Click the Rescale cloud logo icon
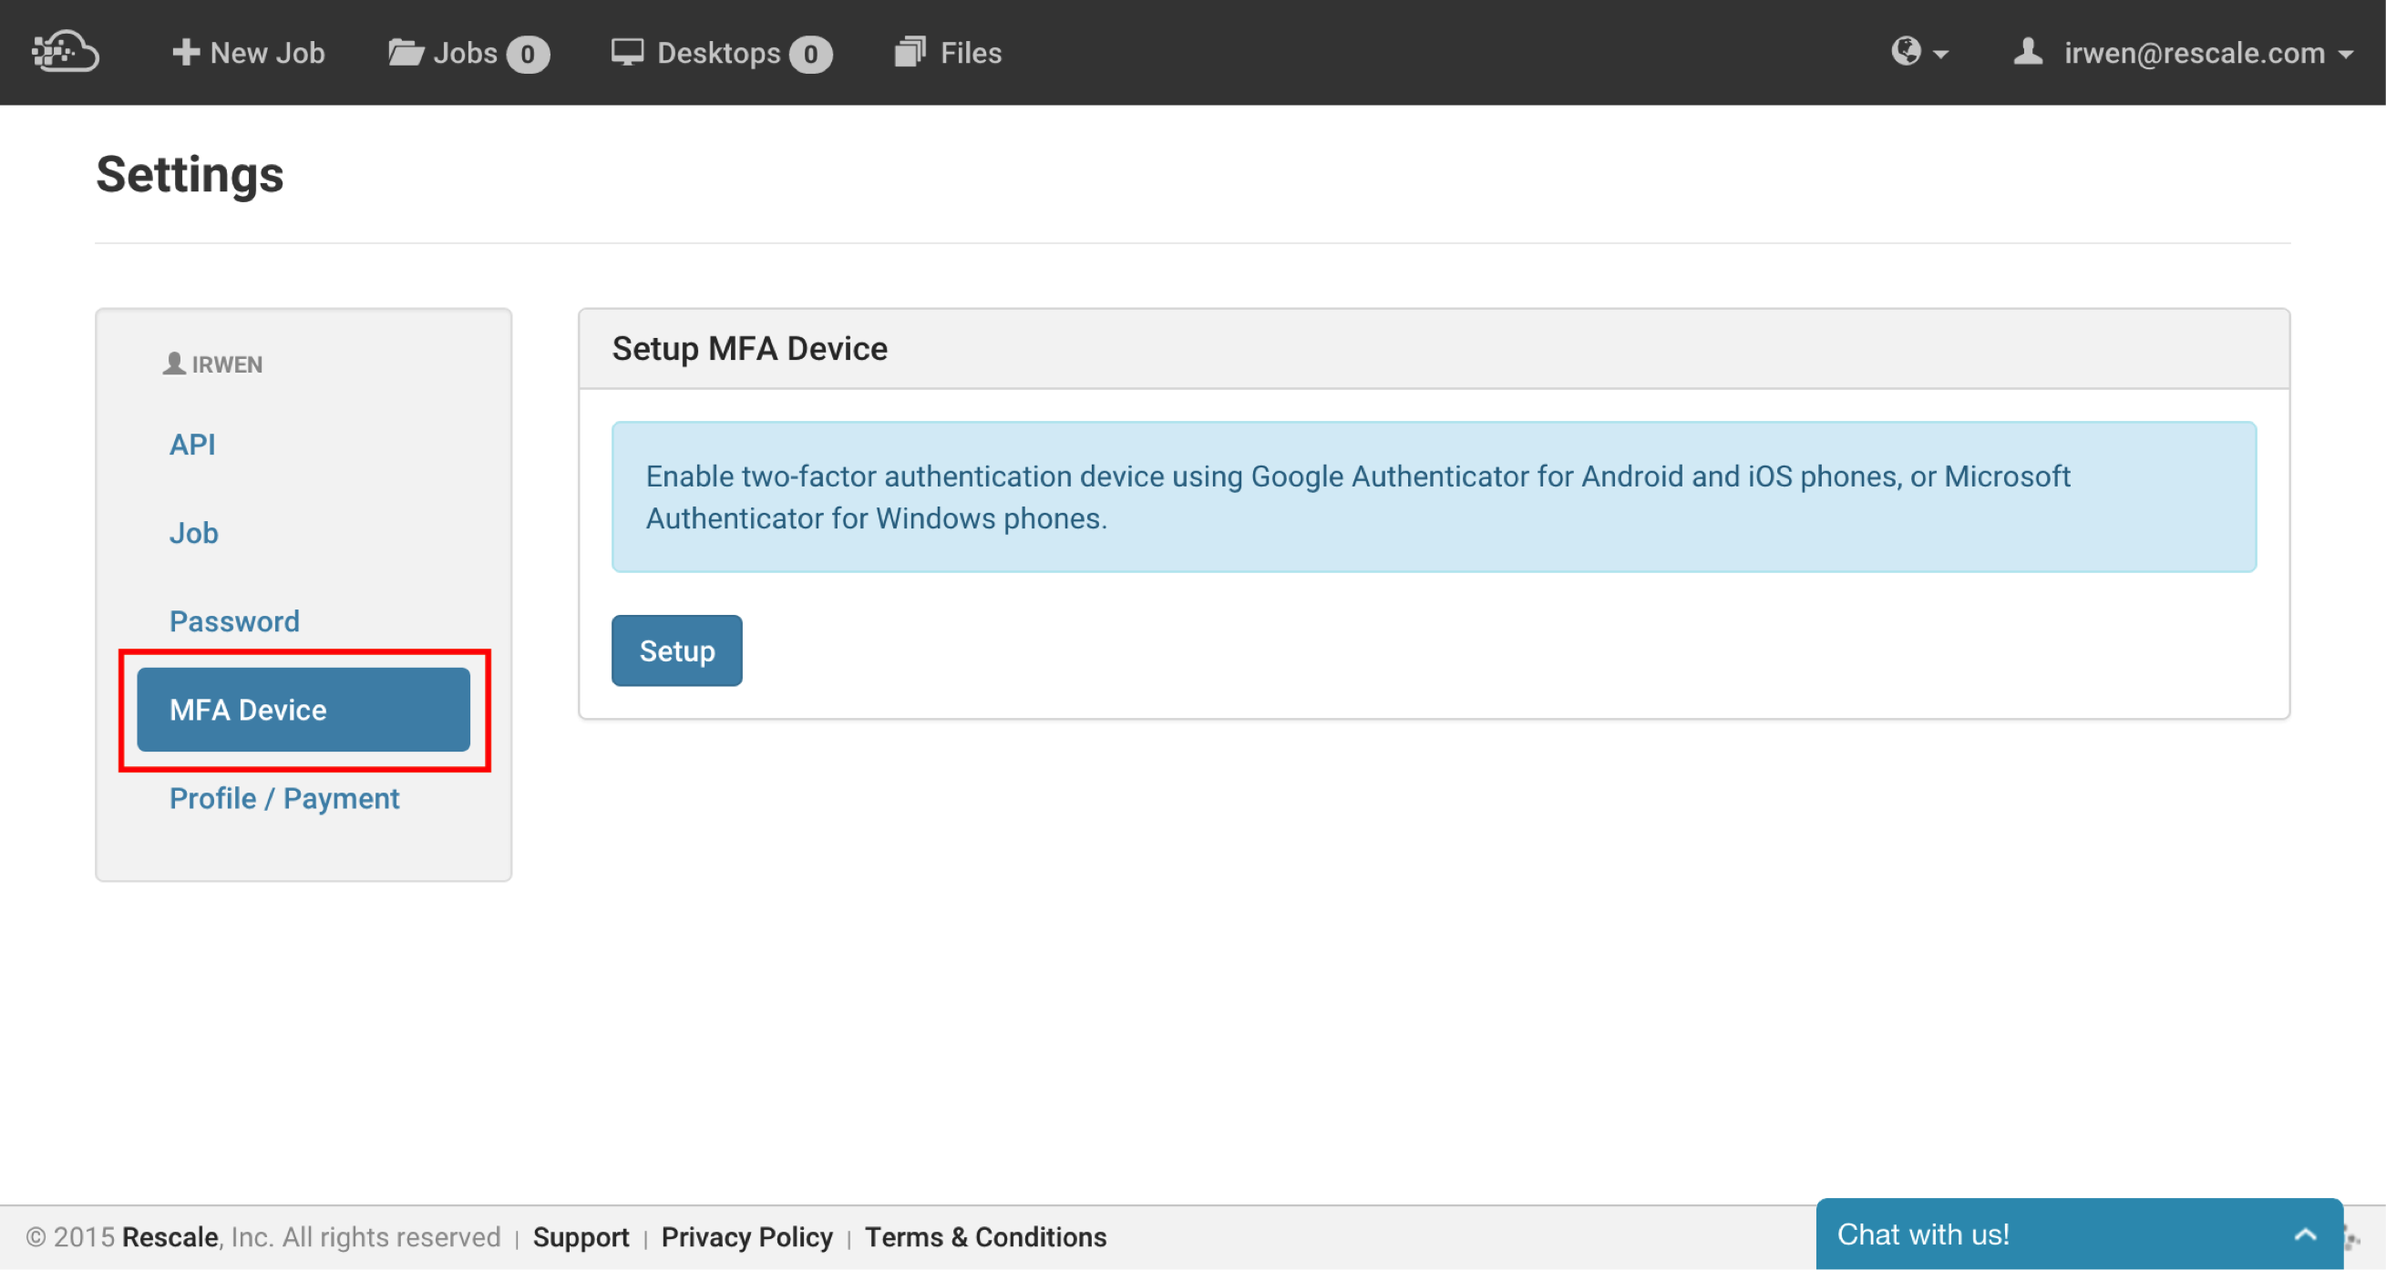2386x1270 pixels. pyautogui.click(x=65, y=52)
